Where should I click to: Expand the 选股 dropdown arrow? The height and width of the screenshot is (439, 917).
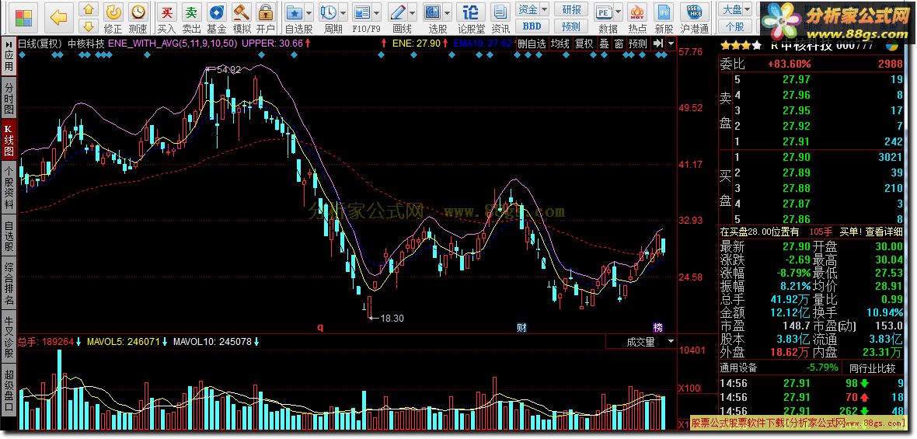[x=448, y=12]
